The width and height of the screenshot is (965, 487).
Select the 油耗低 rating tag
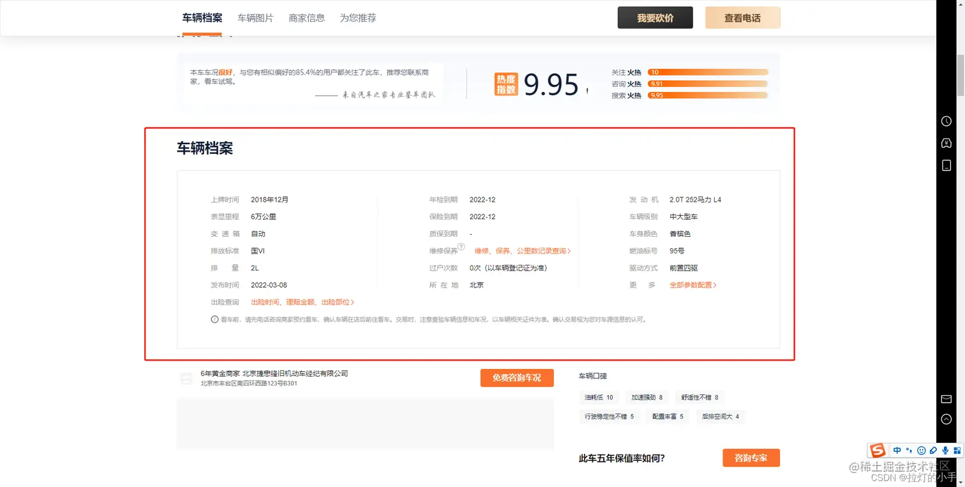[x=598, y=397]
